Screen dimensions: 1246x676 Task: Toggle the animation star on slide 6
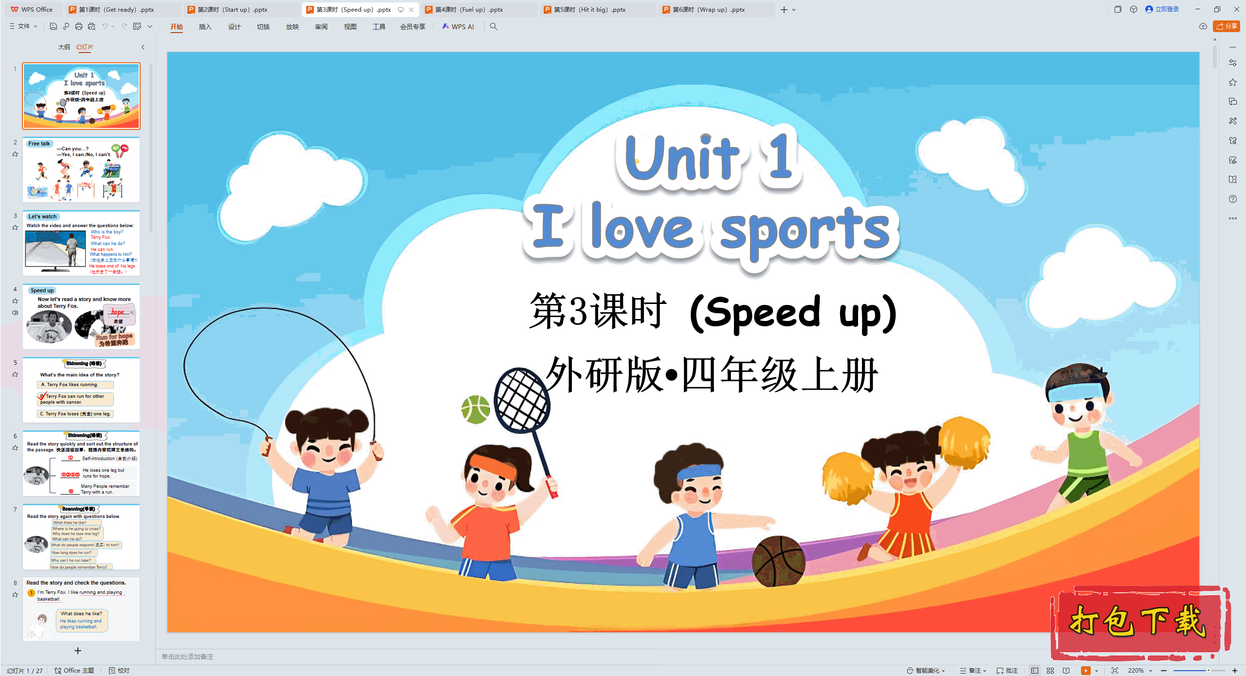point(15,448)
